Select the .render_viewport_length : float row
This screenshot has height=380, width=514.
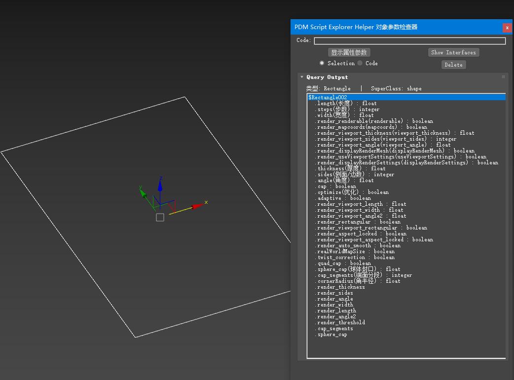point(406,204)
